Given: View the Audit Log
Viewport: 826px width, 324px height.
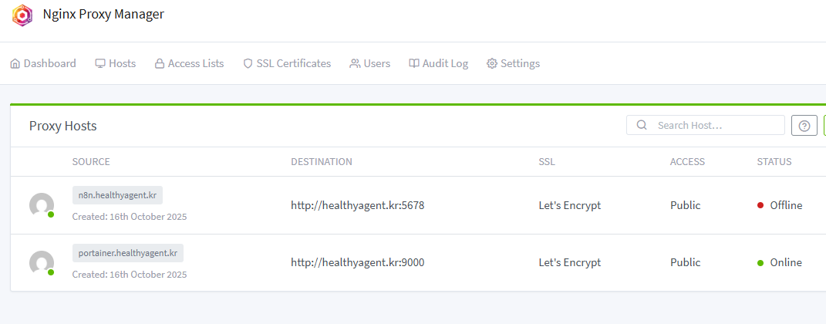Looking at the screenshot, I should (x=438, y=63).
